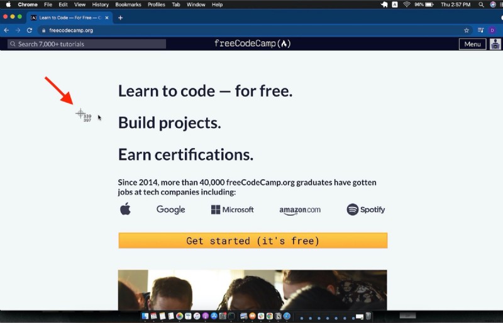Click the photo of people below the button

pos(253,290)
